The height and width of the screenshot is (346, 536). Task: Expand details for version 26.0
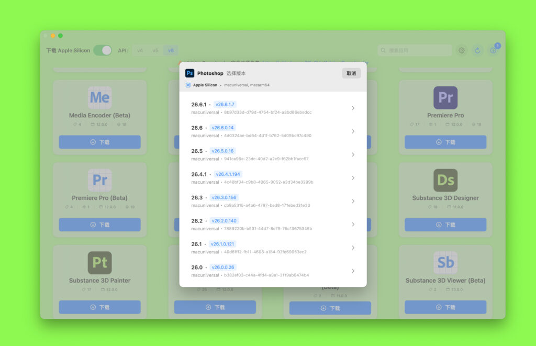(353, 271)
